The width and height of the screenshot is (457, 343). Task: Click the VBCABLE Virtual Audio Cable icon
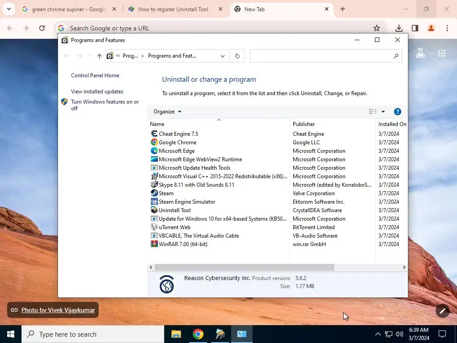pos(154,235)
